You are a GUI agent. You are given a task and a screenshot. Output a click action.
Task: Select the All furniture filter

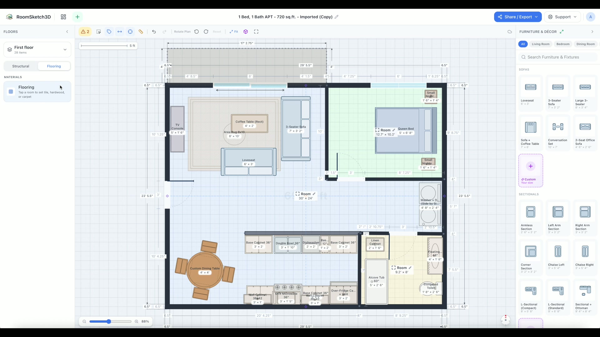coord(523,44)
